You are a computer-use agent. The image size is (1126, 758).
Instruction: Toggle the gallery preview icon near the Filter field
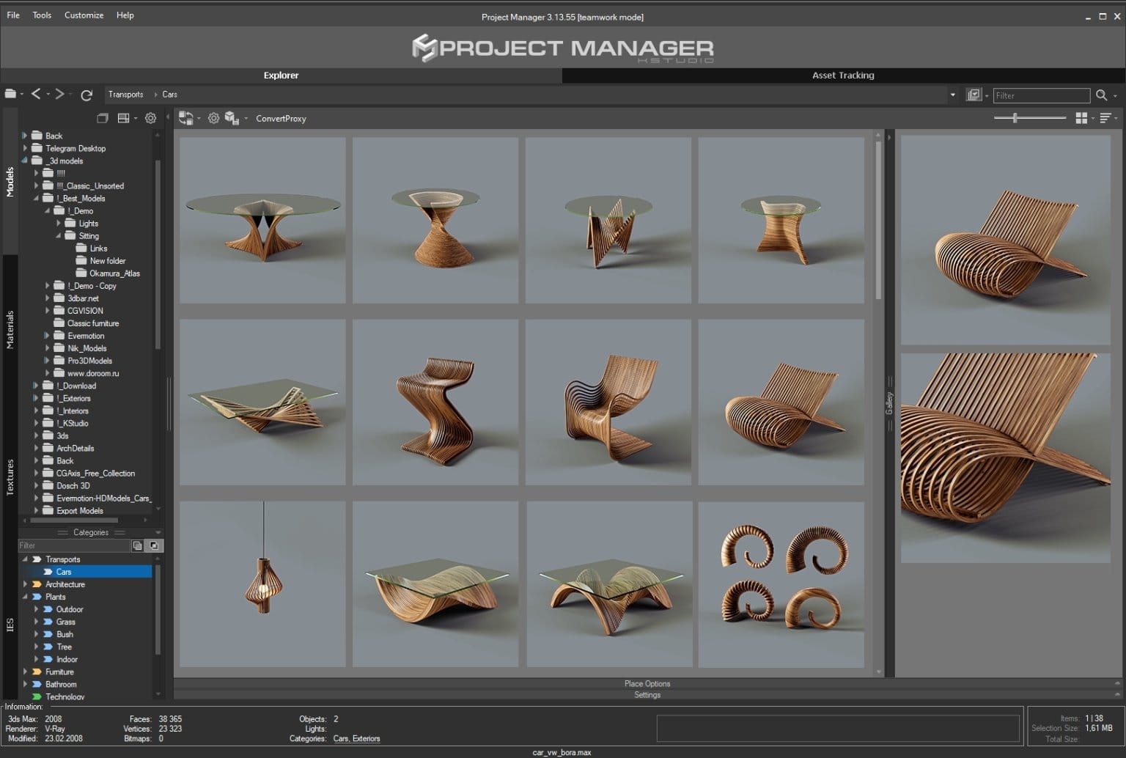[x=973, y=95]
